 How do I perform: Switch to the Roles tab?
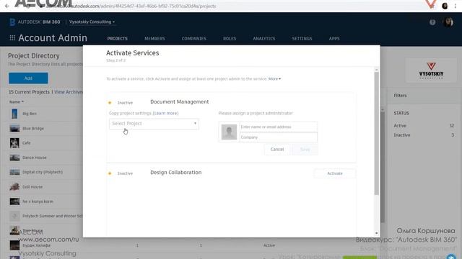click(230, 38)
